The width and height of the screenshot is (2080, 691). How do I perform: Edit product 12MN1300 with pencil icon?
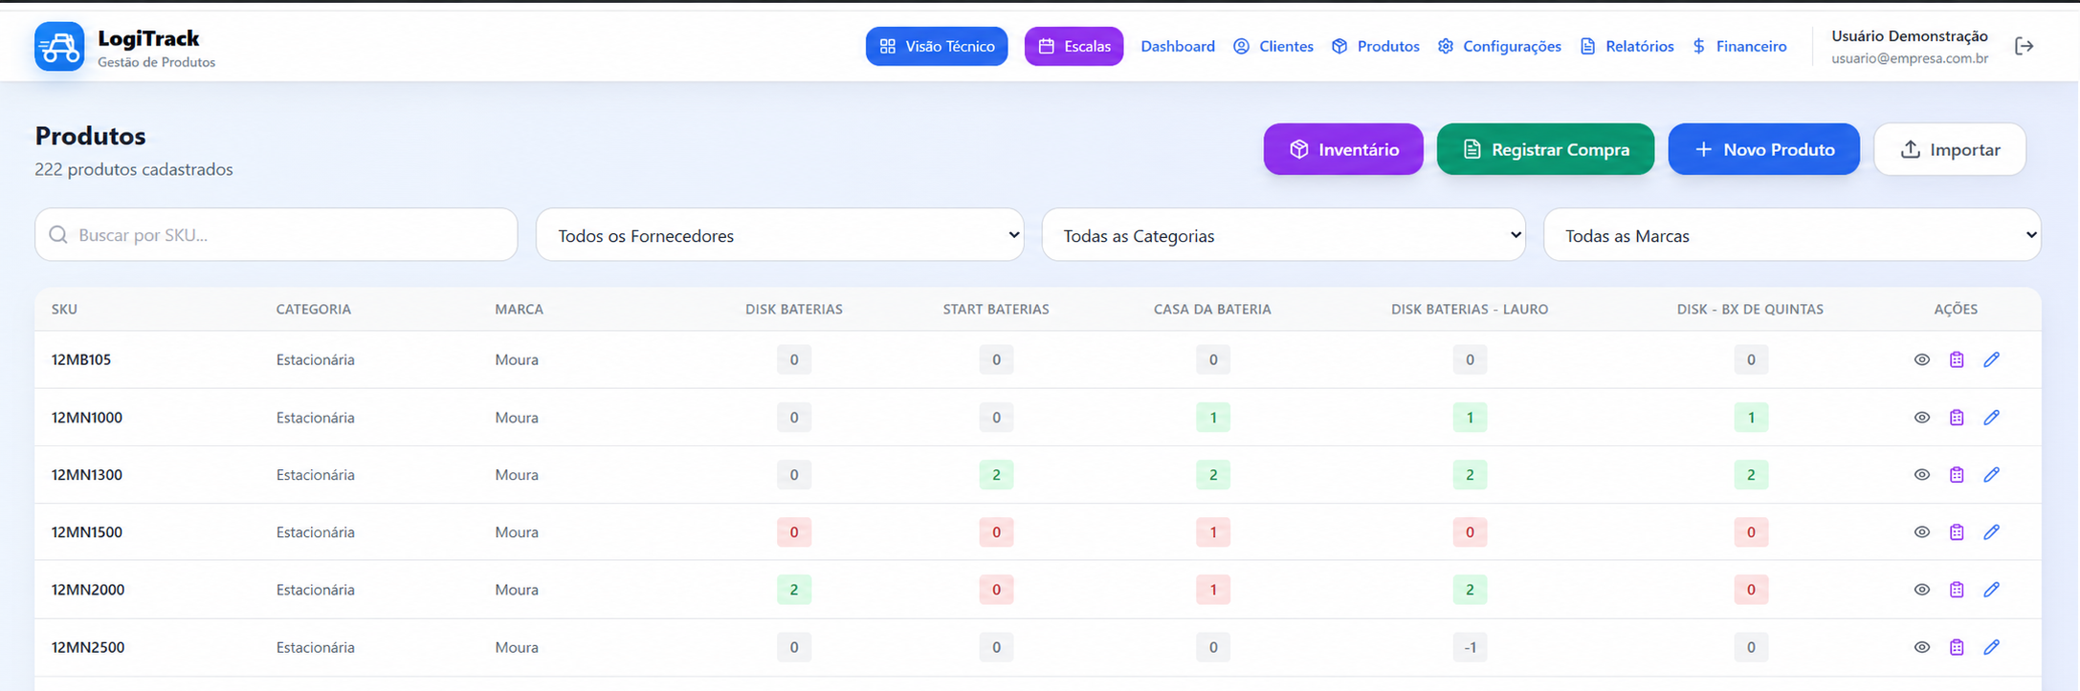click(1991, 475)
